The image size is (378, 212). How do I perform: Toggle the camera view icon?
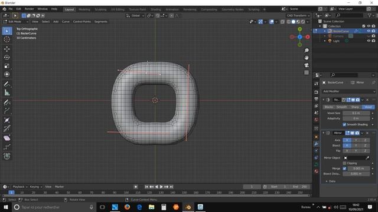point(307,65)
